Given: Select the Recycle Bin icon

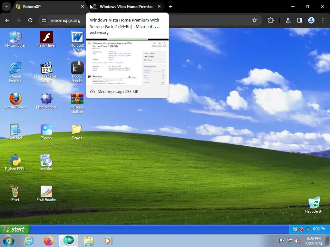Looking at the screenshot, I should tap(314, 205).
